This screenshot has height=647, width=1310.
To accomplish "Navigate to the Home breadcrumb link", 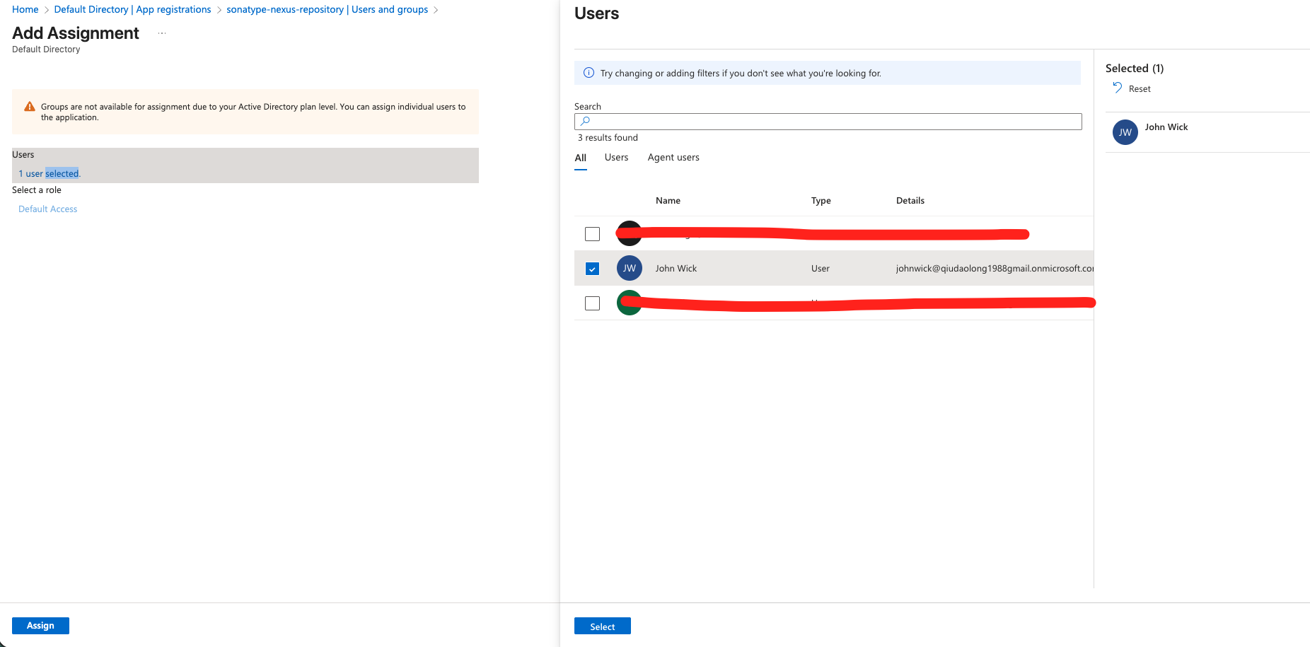I will 25,9.
